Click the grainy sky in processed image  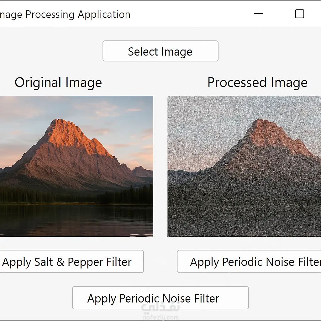(201, 125)
